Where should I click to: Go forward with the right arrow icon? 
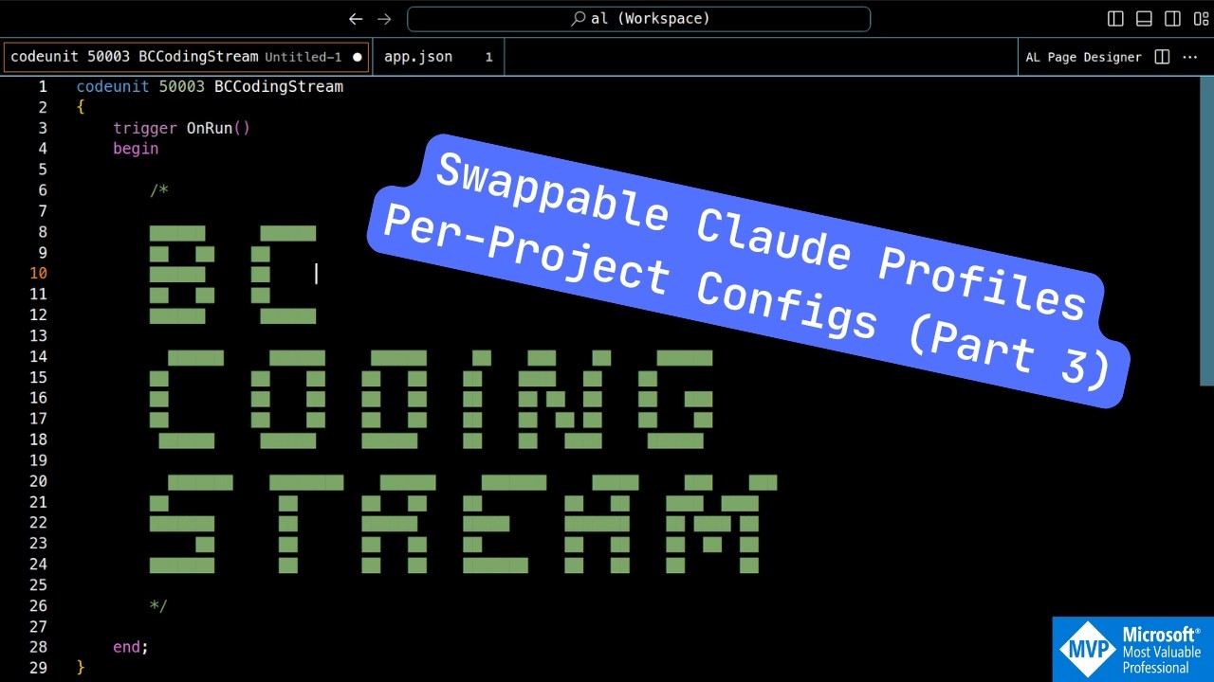[x=384, y=19]
